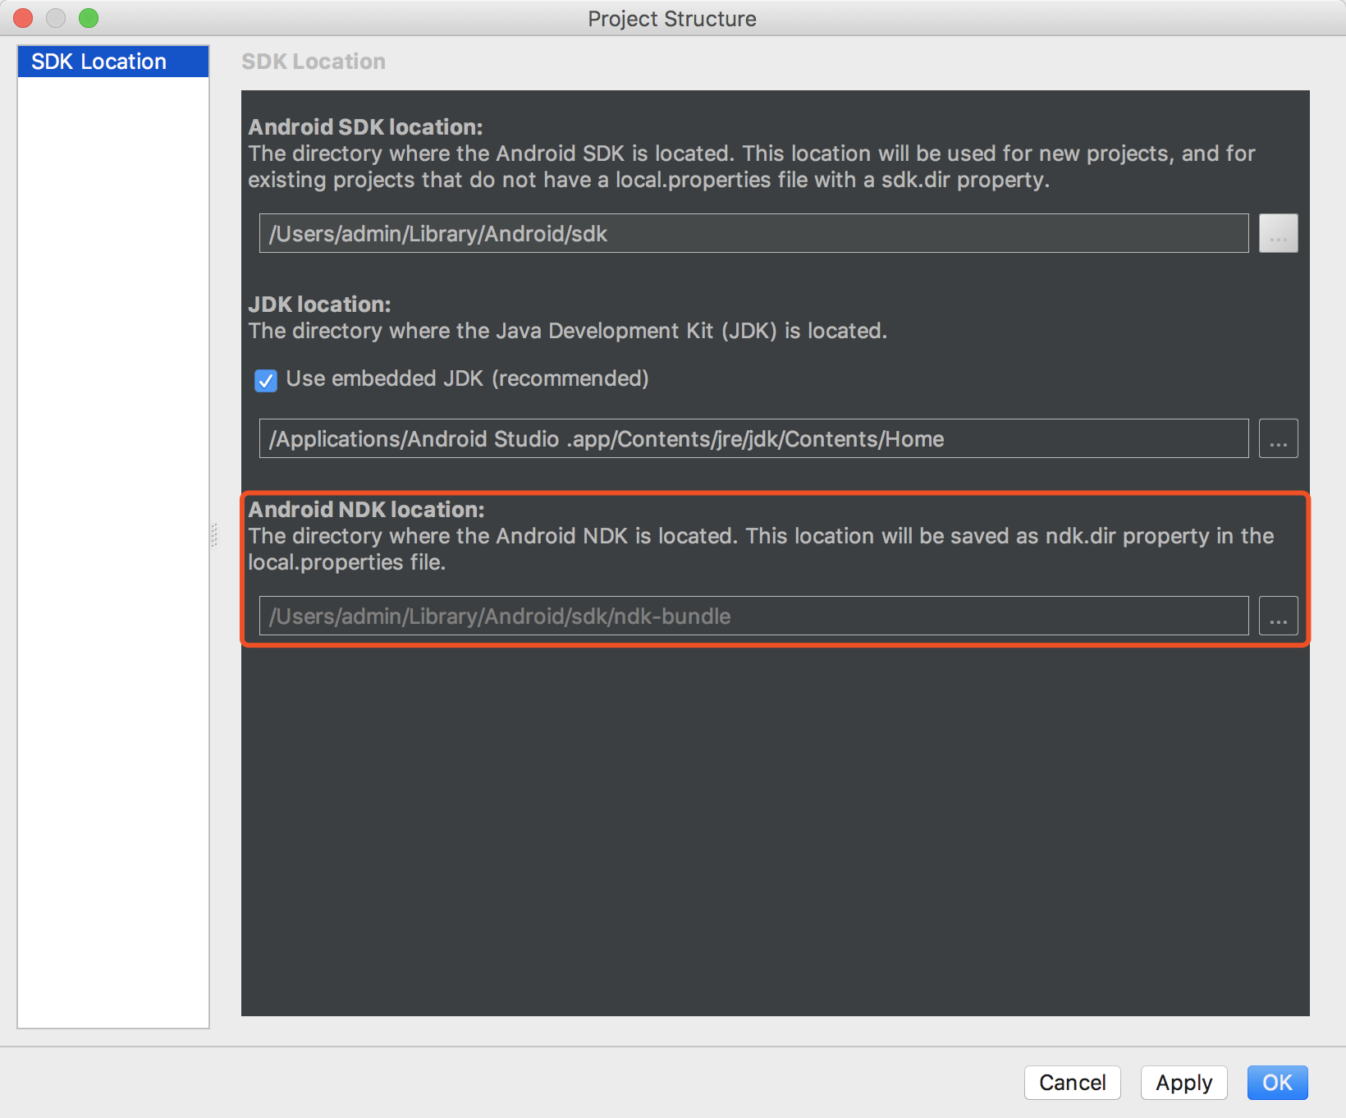Click the Android NDK location heading
This screenshot has width=1346, height=1118.
click(x=366, y=510)
